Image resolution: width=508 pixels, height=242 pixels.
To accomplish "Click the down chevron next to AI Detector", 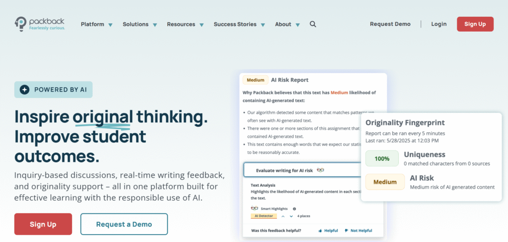I will pyautogui.click(x=291, y=216).
